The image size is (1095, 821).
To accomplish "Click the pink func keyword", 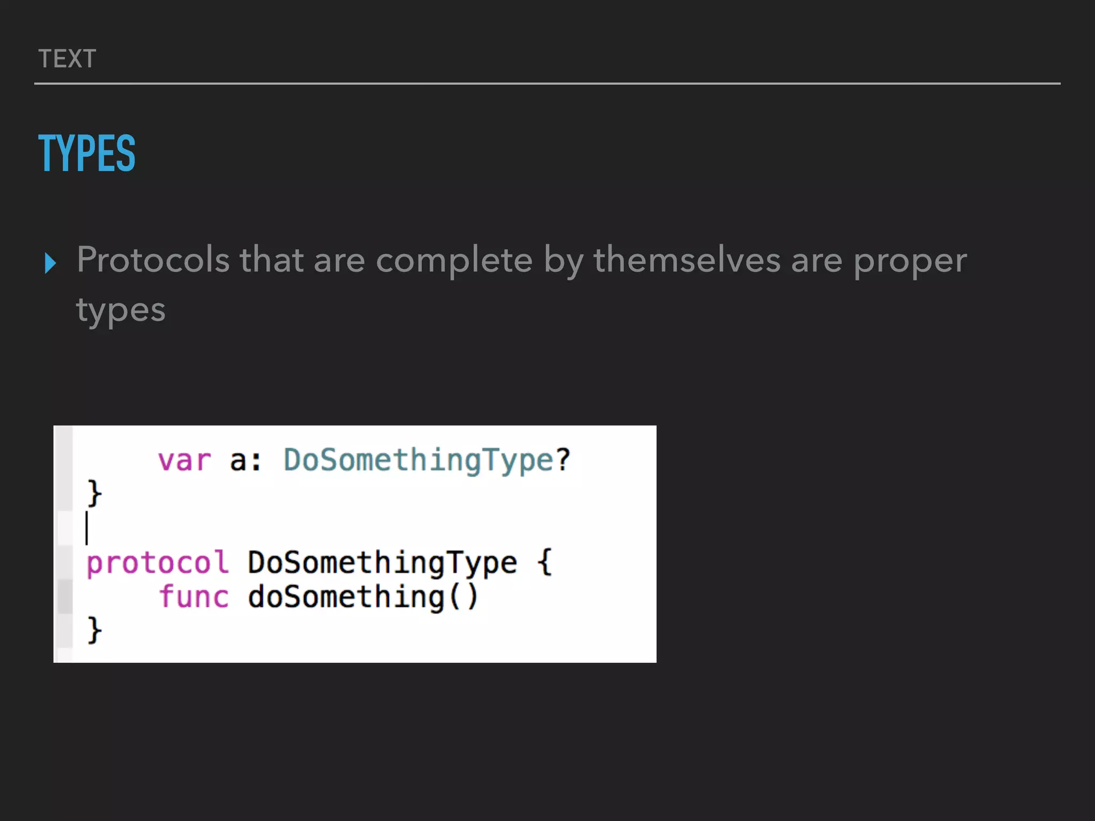I will (194, 597).
